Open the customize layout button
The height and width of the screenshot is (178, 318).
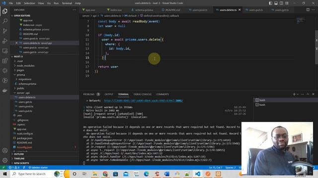287,3
